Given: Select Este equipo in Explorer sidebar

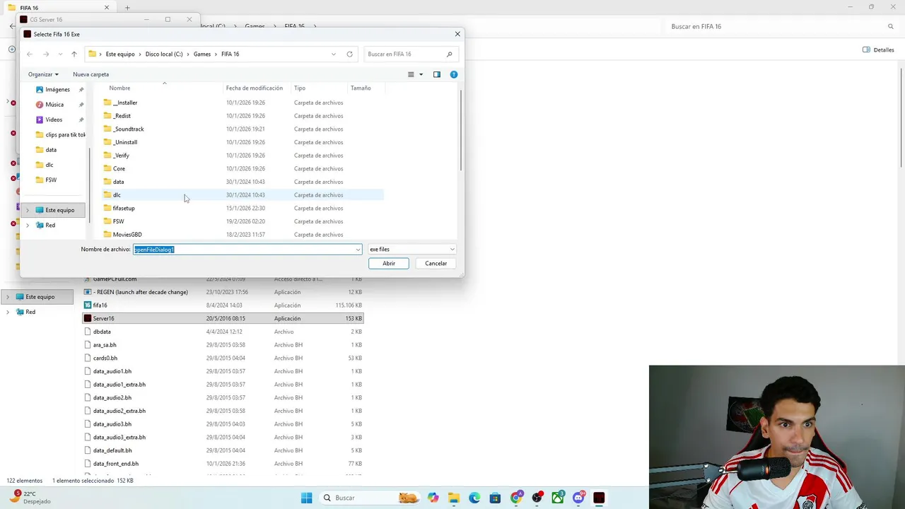Looking at the screenshot, I should (40, 297).
